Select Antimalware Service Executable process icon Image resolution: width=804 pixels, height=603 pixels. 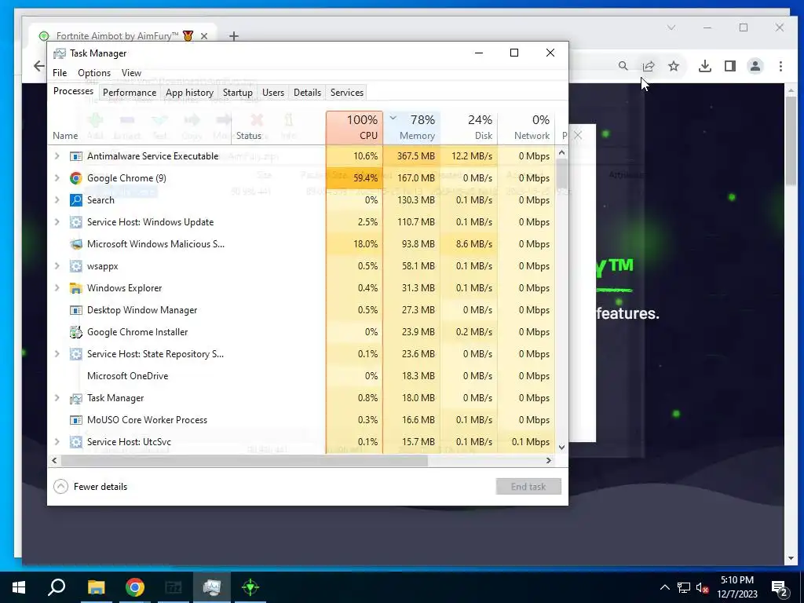(76, 156)
